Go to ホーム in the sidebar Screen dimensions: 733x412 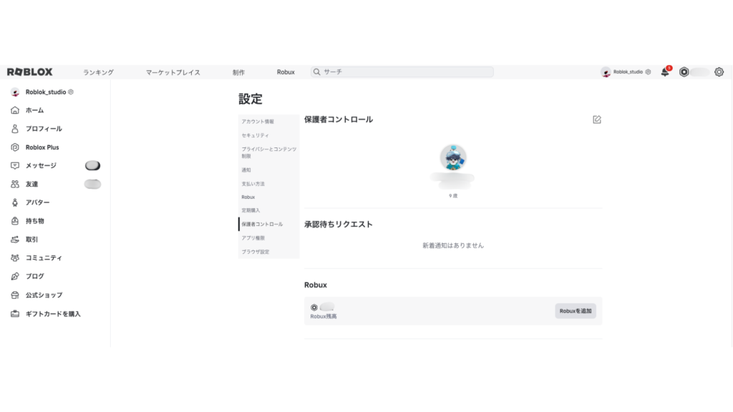[x=27, y=110]
